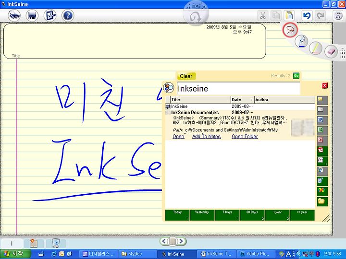This screenshot has width=346, height=259.
Task: Click the blurred document preview thumbnail
Action: pyautogui.click(x=302, y=127)
